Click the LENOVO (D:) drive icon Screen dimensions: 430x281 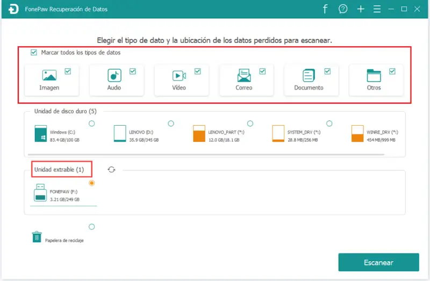click(120, 133)
